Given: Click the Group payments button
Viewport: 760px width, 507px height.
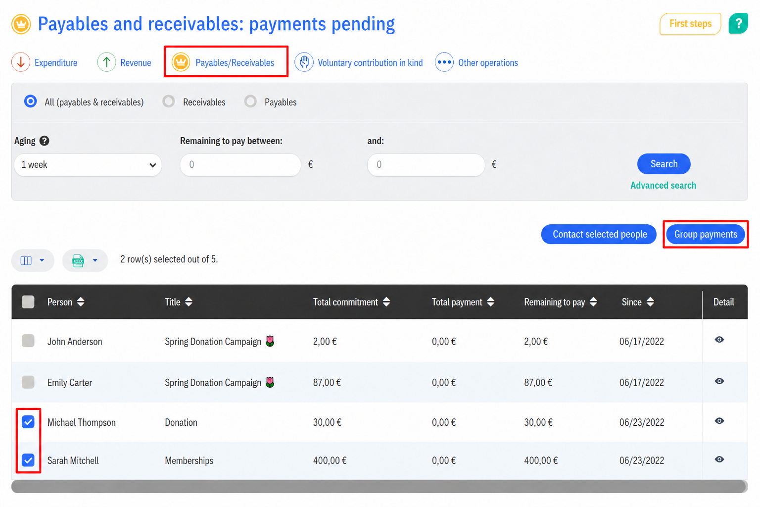Looking at the screenshot, I should click(x=706, y=234).
